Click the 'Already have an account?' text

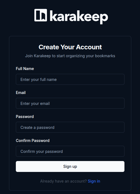63,181
